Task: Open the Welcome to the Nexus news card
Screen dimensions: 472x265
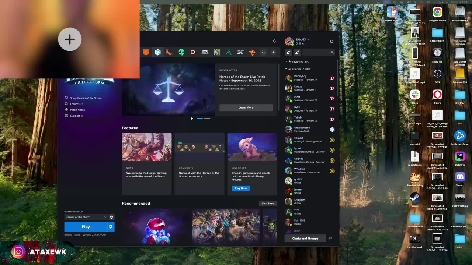Action: (x=147, y=164)
